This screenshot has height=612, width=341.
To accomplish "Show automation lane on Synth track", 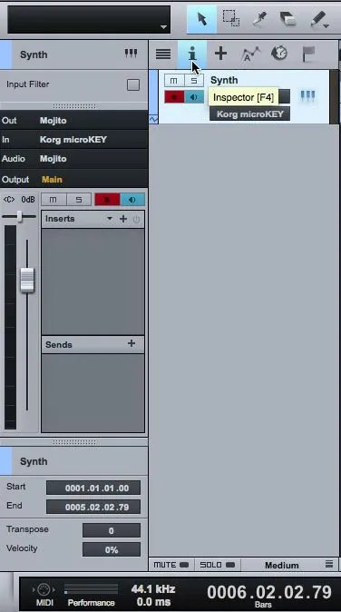I will point(153,119).
